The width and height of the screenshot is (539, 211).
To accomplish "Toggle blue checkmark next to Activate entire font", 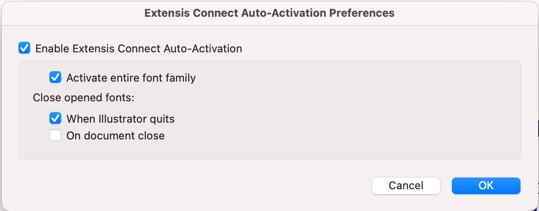I will point(55,77).
